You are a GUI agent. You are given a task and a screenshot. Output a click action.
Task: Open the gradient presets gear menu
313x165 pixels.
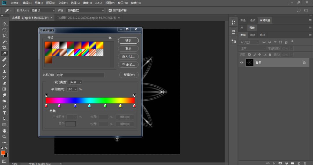110,38
